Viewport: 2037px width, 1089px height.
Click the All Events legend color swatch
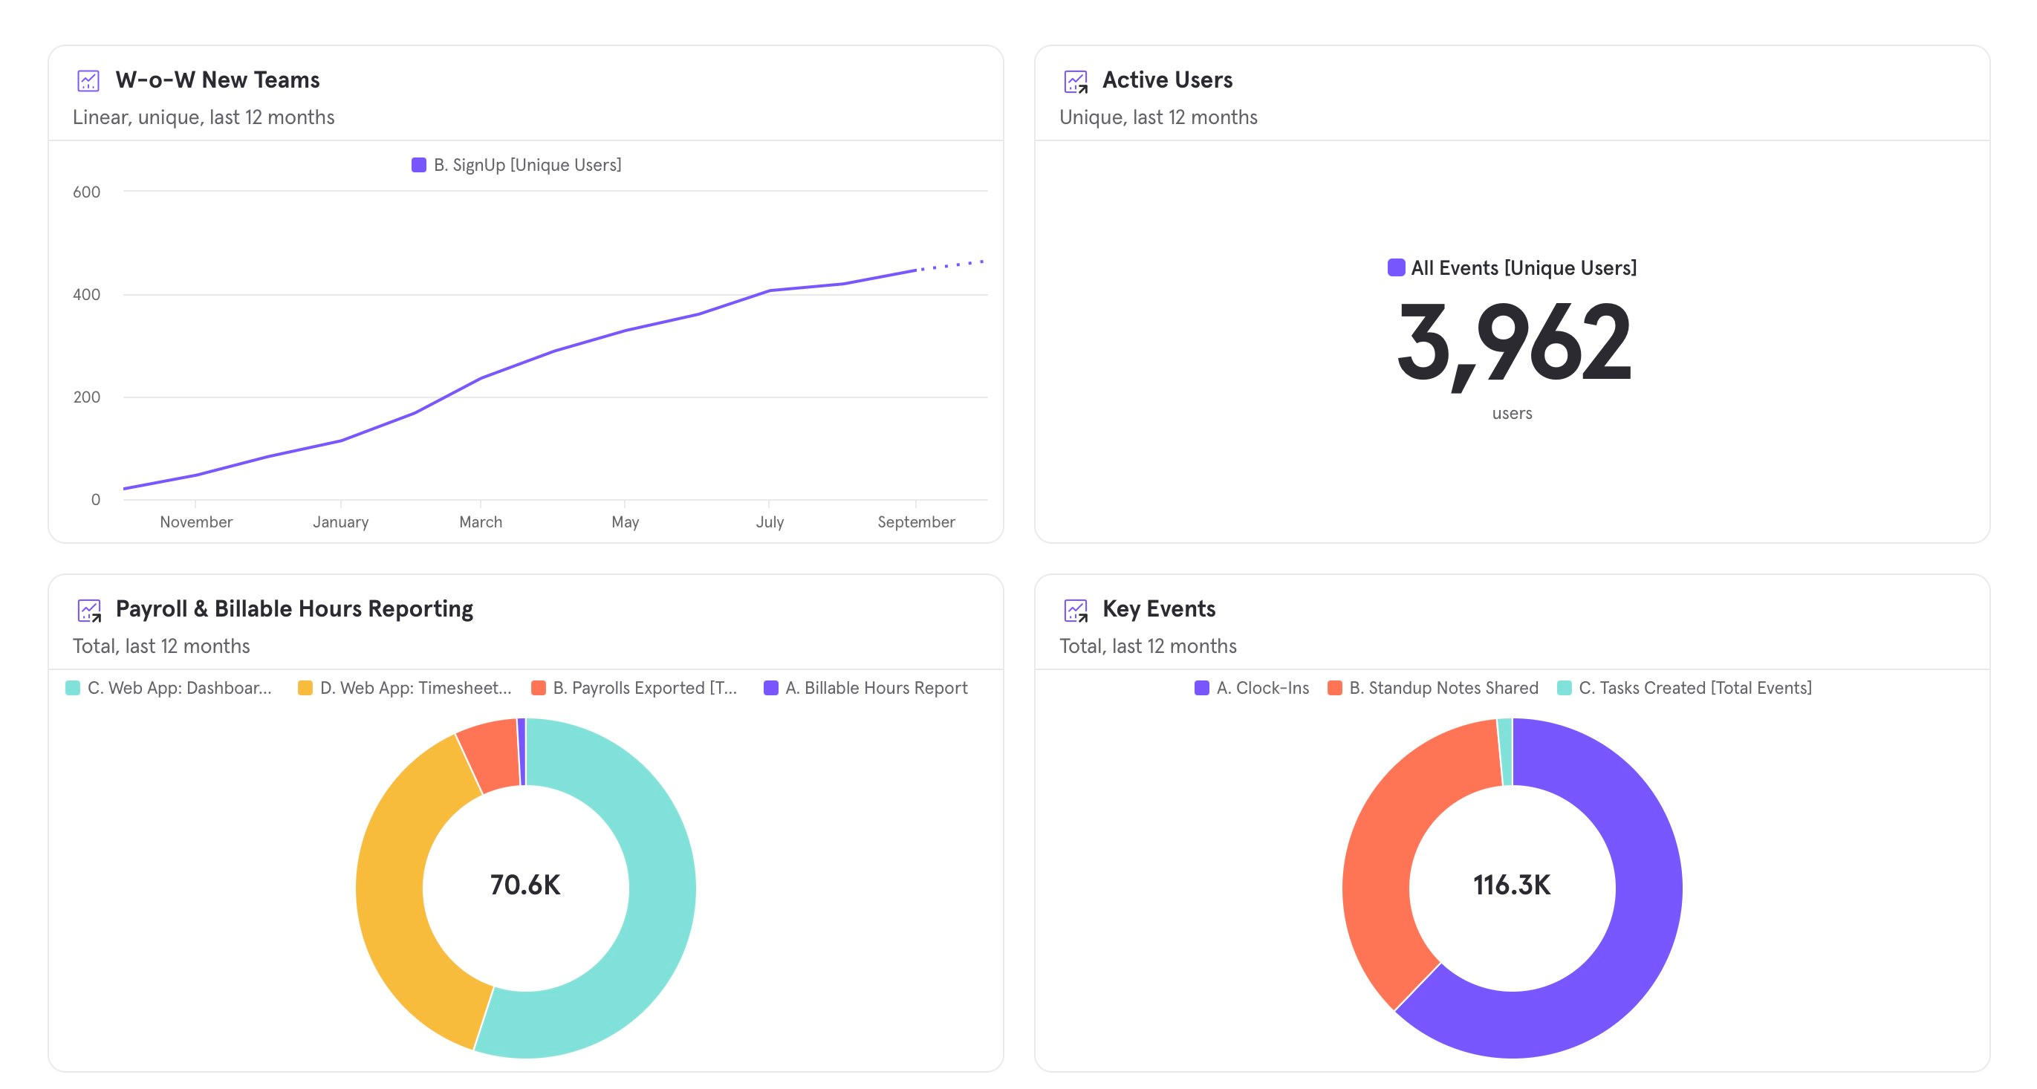click(1396, 267)
